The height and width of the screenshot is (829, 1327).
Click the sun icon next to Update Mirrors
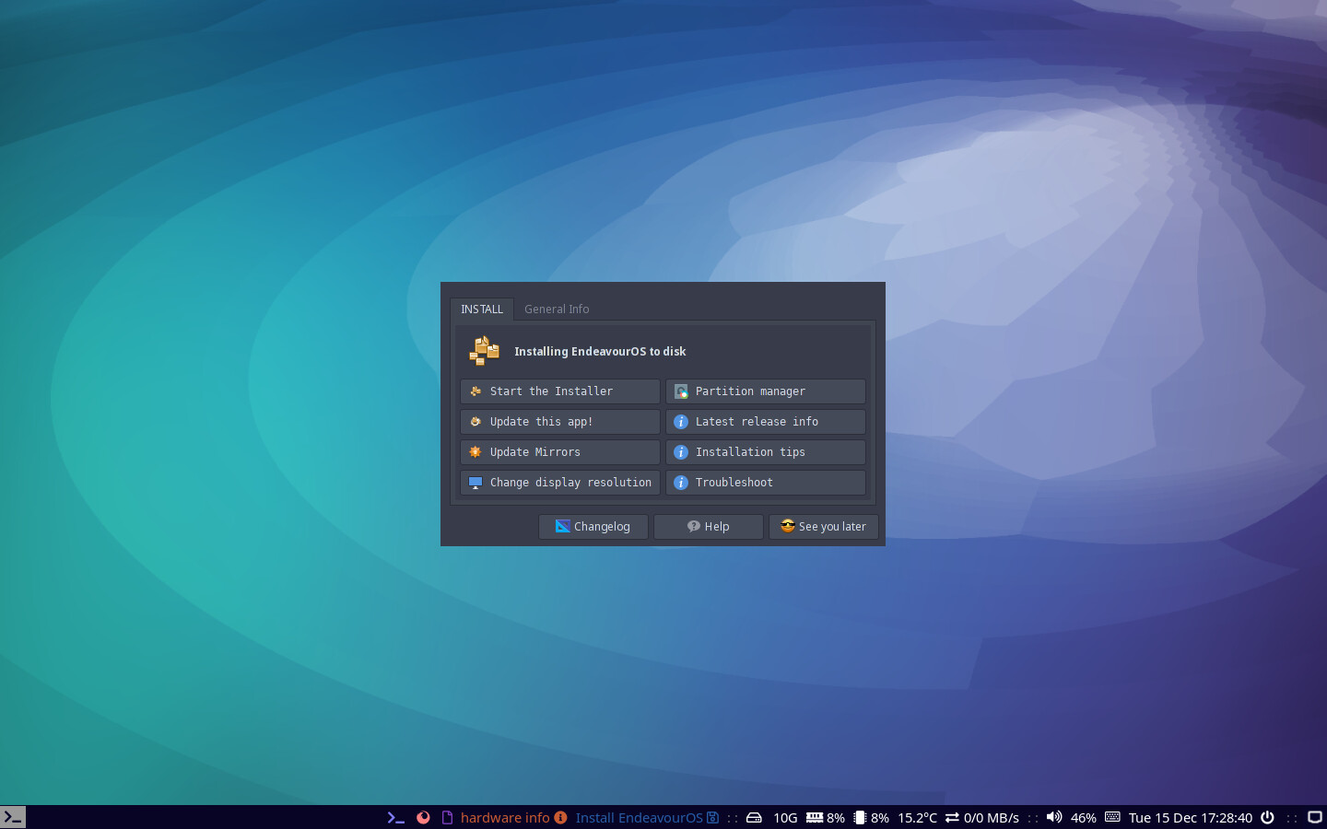pos(475,451)
